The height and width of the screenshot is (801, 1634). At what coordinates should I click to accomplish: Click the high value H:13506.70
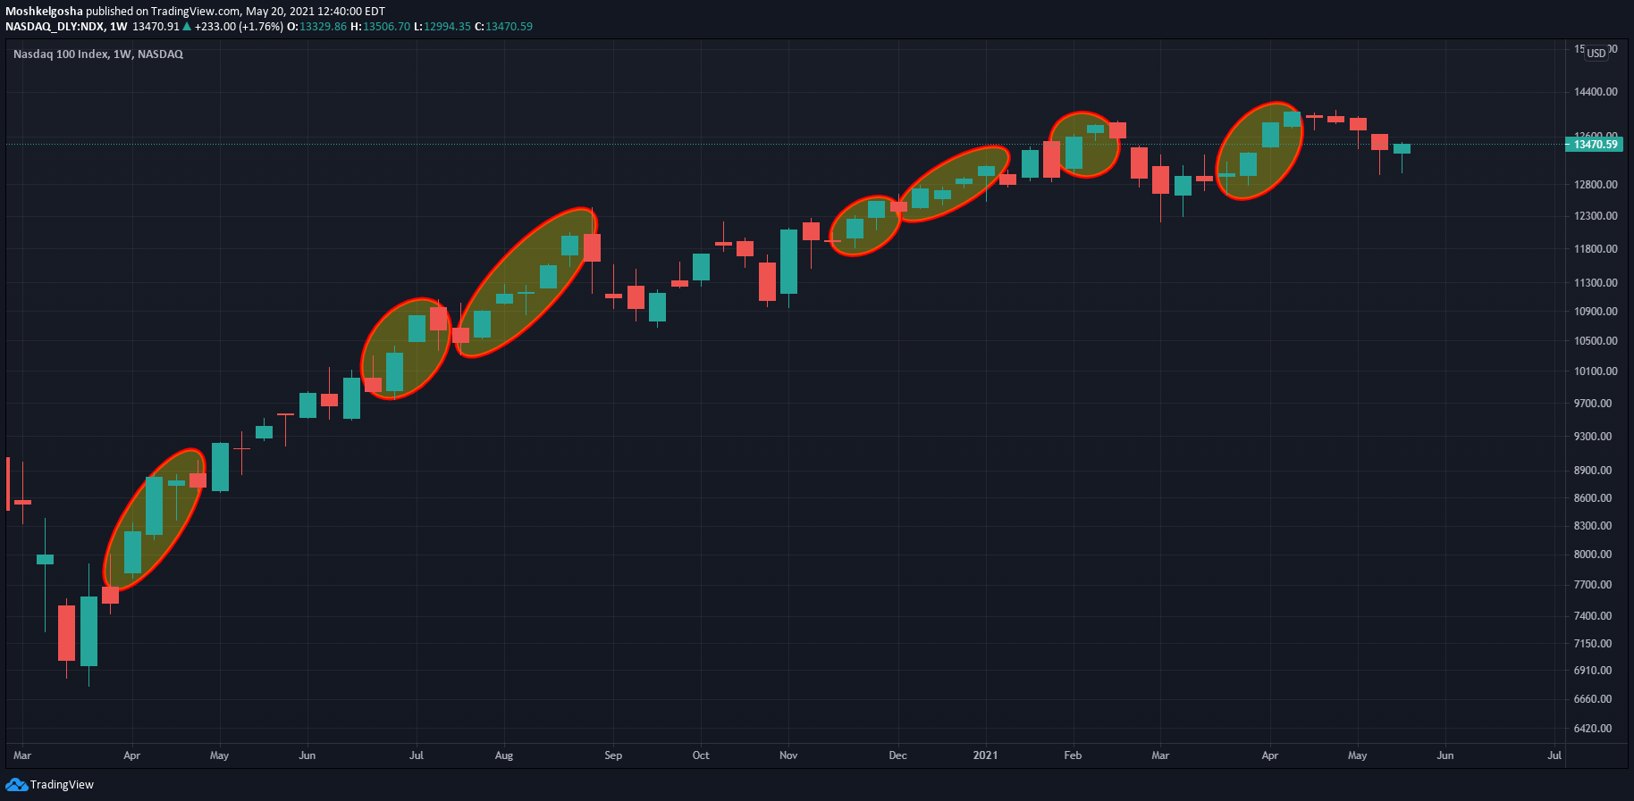(380, 27)
